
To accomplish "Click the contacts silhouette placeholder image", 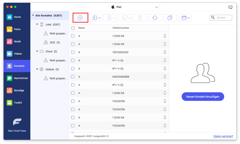I will point(203,73).
